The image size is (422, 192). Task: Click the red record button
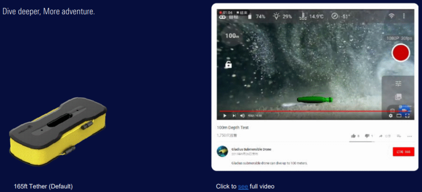click(x=400, y=53)
